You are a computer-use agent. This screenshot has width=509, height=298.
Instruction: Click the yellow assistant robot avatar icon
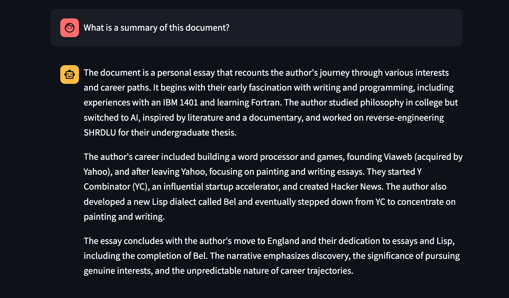(70, 74)
